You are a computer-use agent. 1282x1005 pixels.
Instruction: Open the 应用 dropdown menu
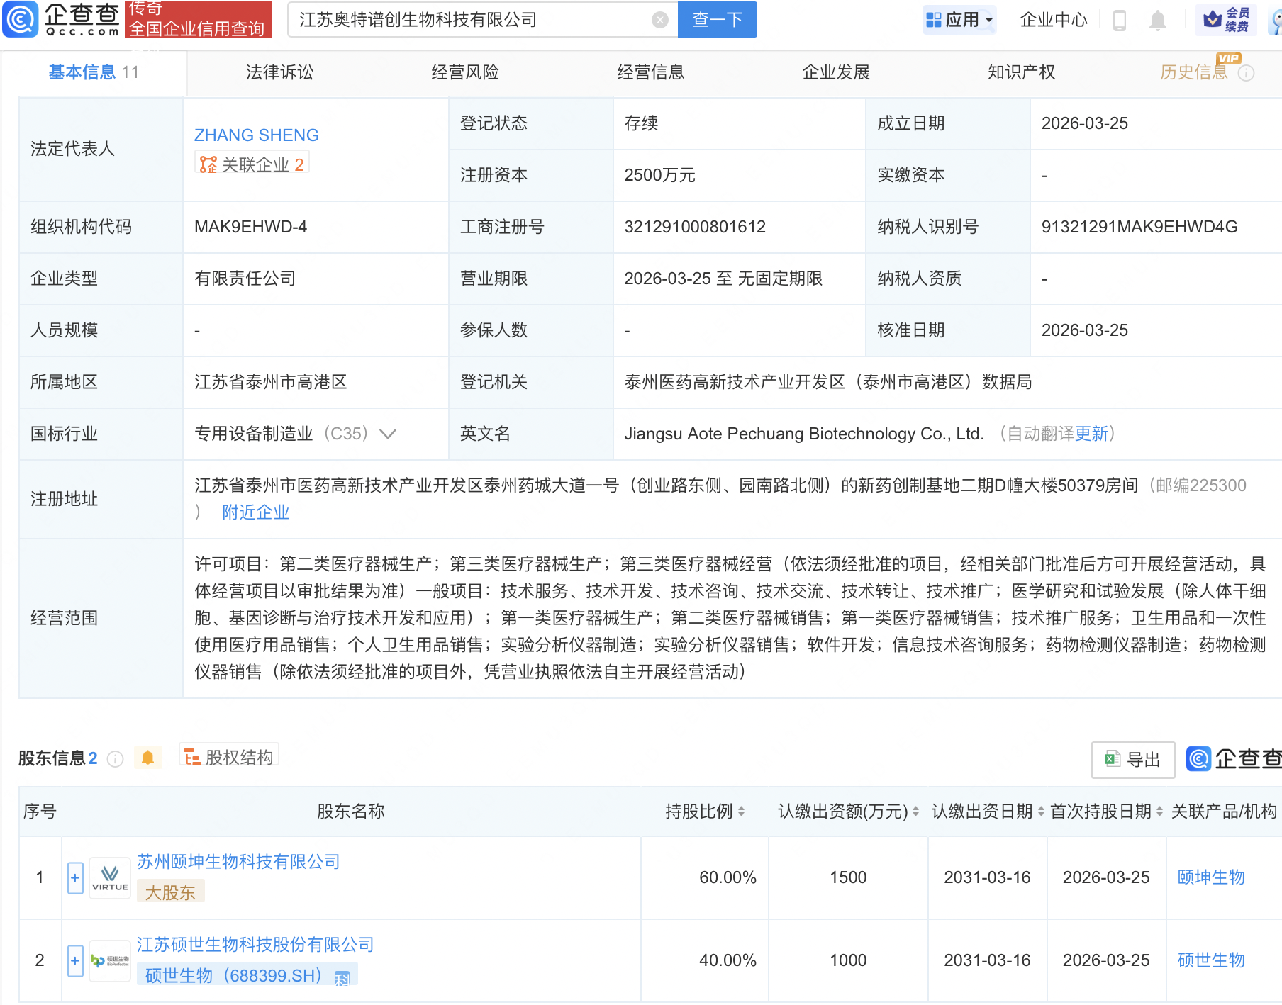pos(959,20)
